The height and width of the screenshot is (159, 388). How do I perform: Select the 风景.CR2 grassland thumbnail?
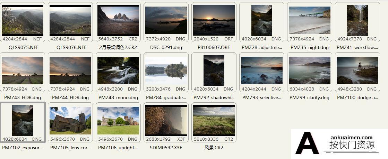(214, 121)
